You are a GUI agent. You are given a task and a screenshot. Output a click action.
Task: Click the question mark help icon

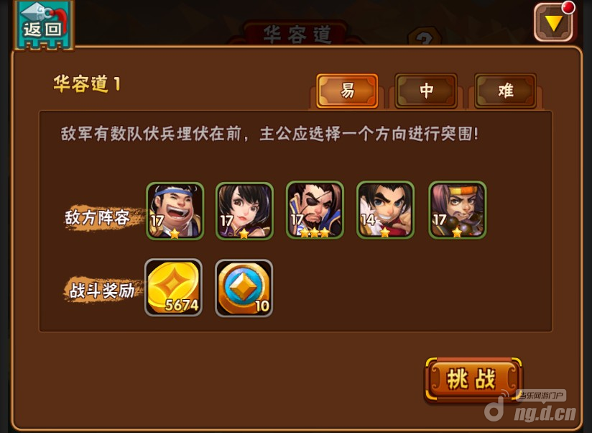[x=425, y=37]
